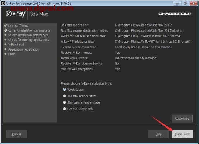Click the maximize window button
This screenshot has height=144, width=199.
click(185, 4)
